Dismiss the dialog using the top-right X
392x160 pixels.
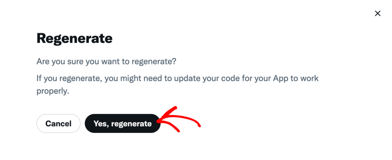pyautogui.click(x=377, y=13)
